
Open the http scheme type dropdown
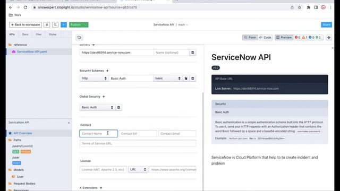[x=94, y=79]
